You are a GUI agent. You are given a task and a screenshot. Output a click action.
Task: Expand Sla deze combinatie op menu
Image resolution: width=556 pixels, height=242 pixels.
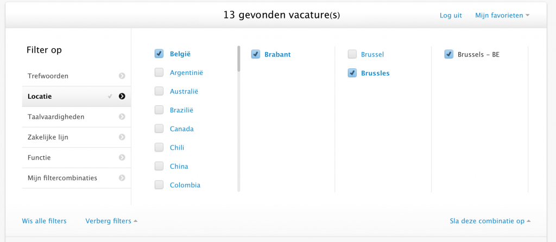pos(490,221)
